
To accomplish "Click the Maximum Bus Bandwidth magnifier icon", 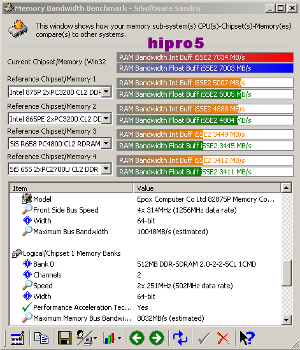I will [x=27, y=231].
